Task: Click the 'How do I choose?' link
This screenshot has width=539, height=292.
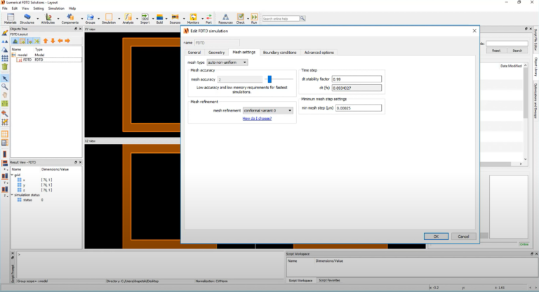Action: pyautogui.click(x=257, y=119)
